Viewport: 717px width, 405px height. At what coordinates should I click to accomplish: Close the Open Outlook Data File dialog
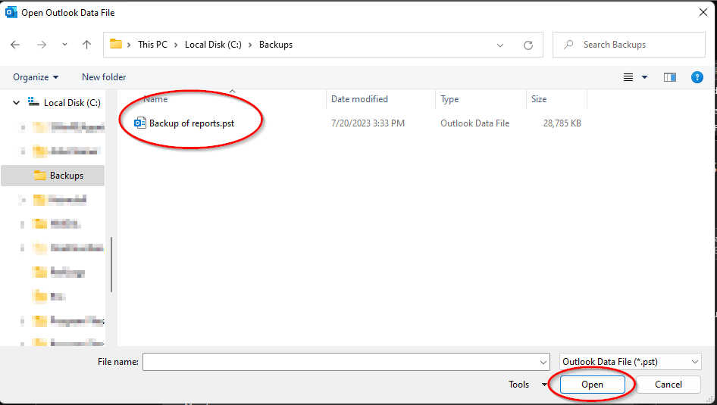coord(703,12)
